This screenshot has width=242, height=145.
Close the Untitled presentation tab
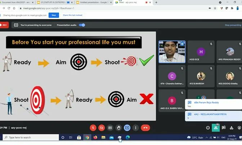(x=111, y=3)
